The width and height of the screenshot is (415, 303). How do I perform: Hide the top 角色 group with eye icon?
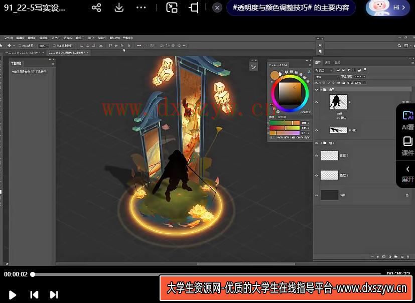(317, 89)
